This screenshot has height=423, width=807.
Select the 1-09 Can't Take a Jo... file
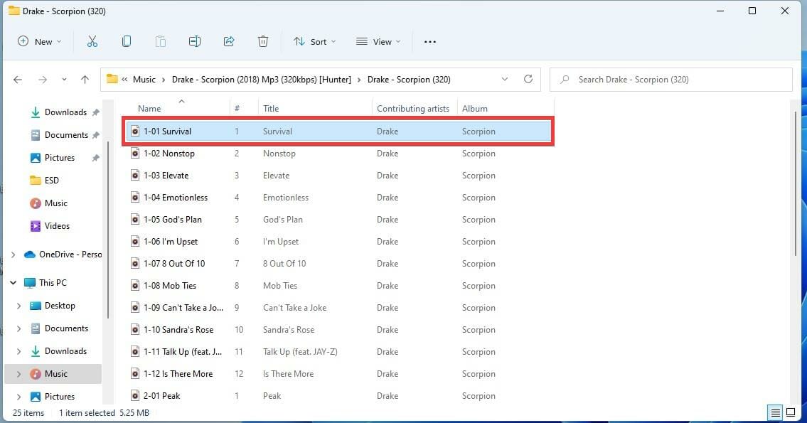point(338,308)
